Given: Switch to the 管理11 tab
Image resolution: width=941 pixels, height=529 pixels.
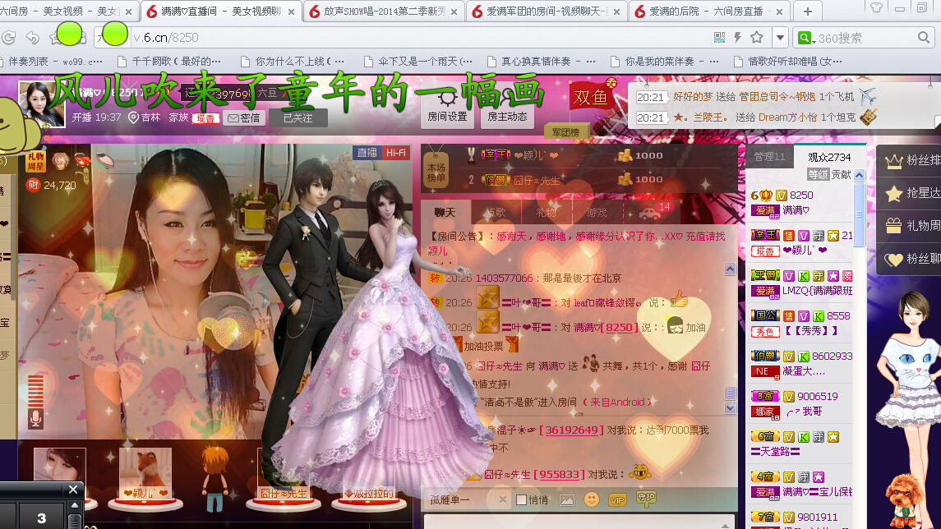Looking at the screenshot, I should (769, 157).
